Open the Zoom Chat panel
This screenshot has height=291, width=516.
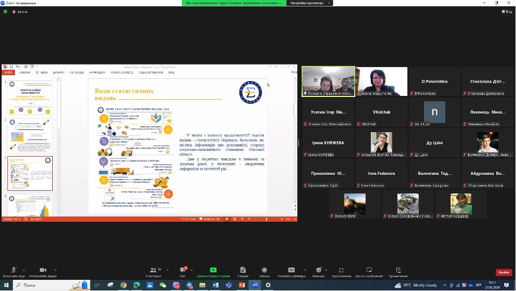point(182,271)
